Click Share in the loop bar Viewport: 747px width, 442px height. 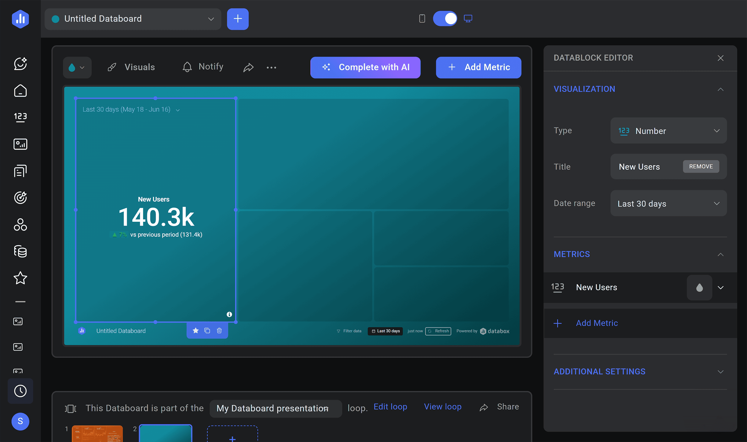point(499,407)
